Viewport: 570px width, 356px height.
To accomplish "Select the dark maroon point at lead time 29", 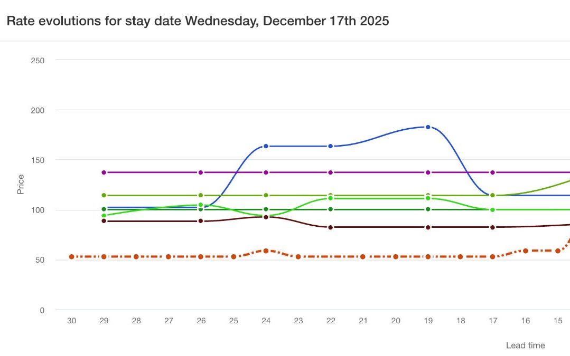I will (x=104, y=221).
